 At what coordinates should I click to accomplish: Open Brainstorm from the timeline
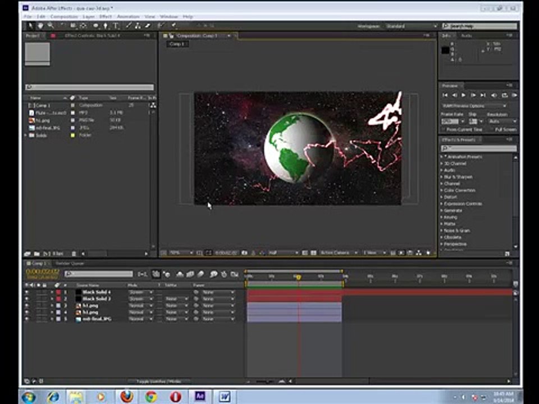click(213, 274)
